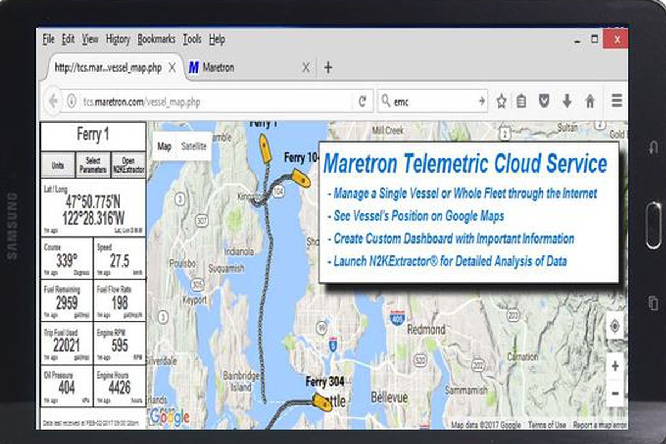Click the Redmond label on the map
The width and height of the screenshot is (666, 444).
pos(426,329)
